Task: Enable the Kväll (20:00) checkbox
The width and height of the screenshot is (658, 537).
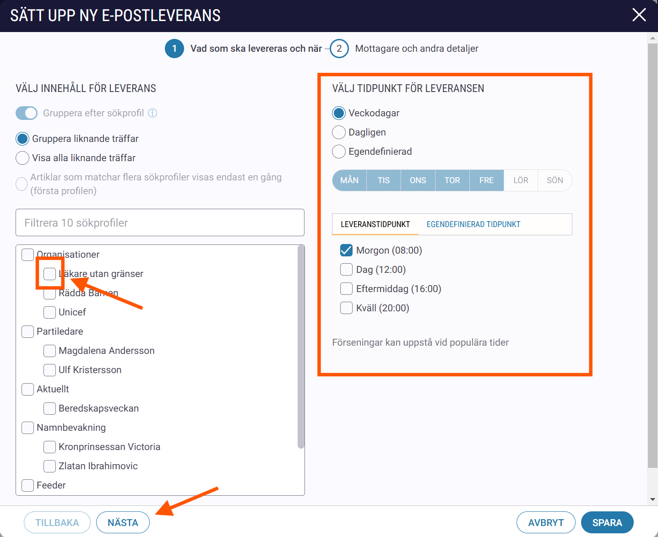Action: tap(347, 308)
